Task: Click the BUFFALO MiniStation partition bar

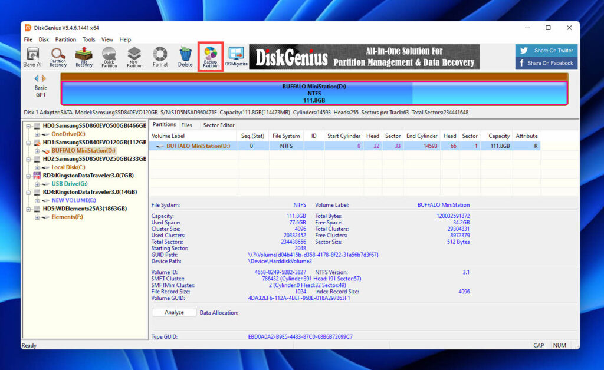Action: click(314, 93)
